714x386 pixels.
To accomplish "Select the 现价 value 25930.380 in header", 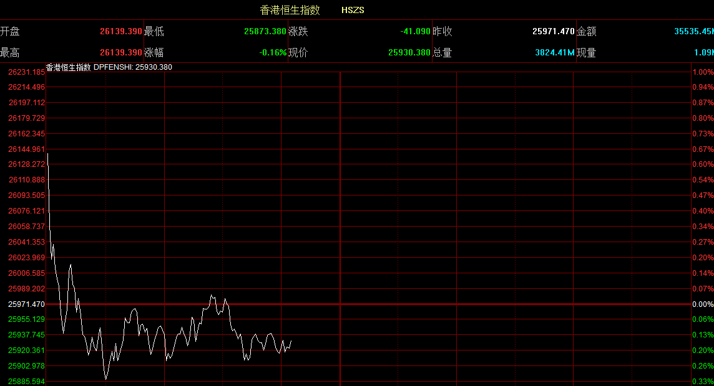I will (409, 53).
